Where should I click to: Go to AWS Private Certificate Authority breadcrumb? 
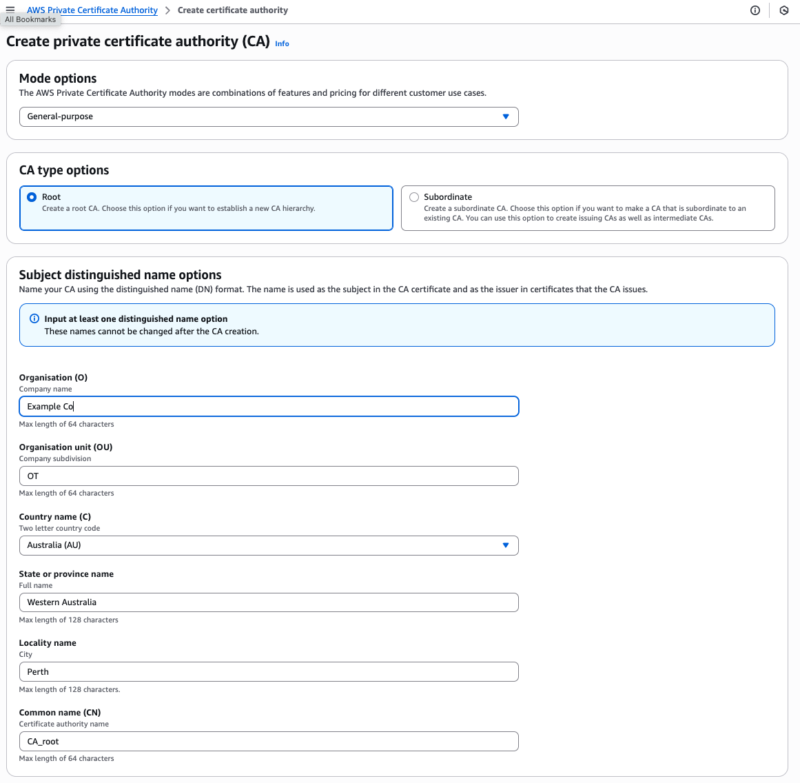tap(92, 10)
